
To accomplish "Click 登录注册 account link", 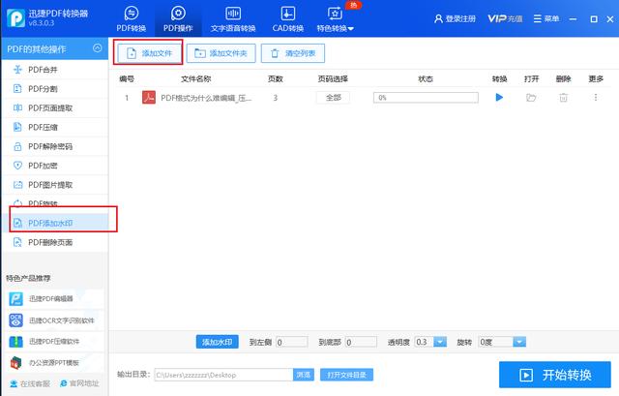I will click(455, 18).
